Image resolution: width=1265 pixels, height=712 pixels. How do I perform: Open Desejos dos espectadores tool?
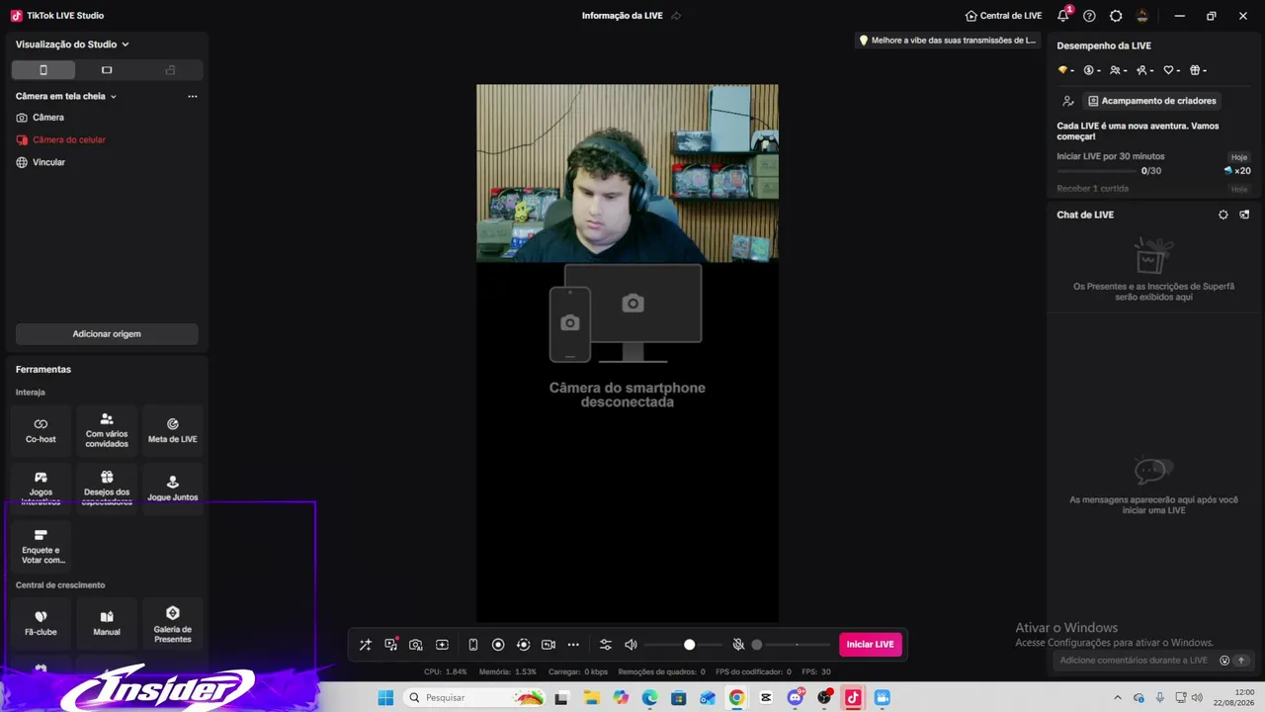coord(107,489)
